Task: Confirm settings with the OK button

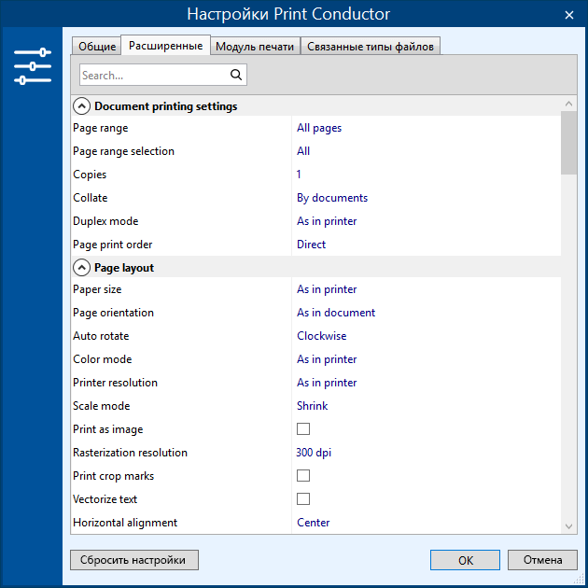Action: click(465, 560)
